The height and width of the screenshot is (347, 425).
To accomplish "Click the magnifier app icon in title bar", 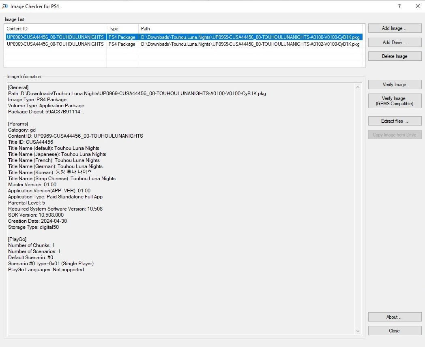I will point(5,6).
